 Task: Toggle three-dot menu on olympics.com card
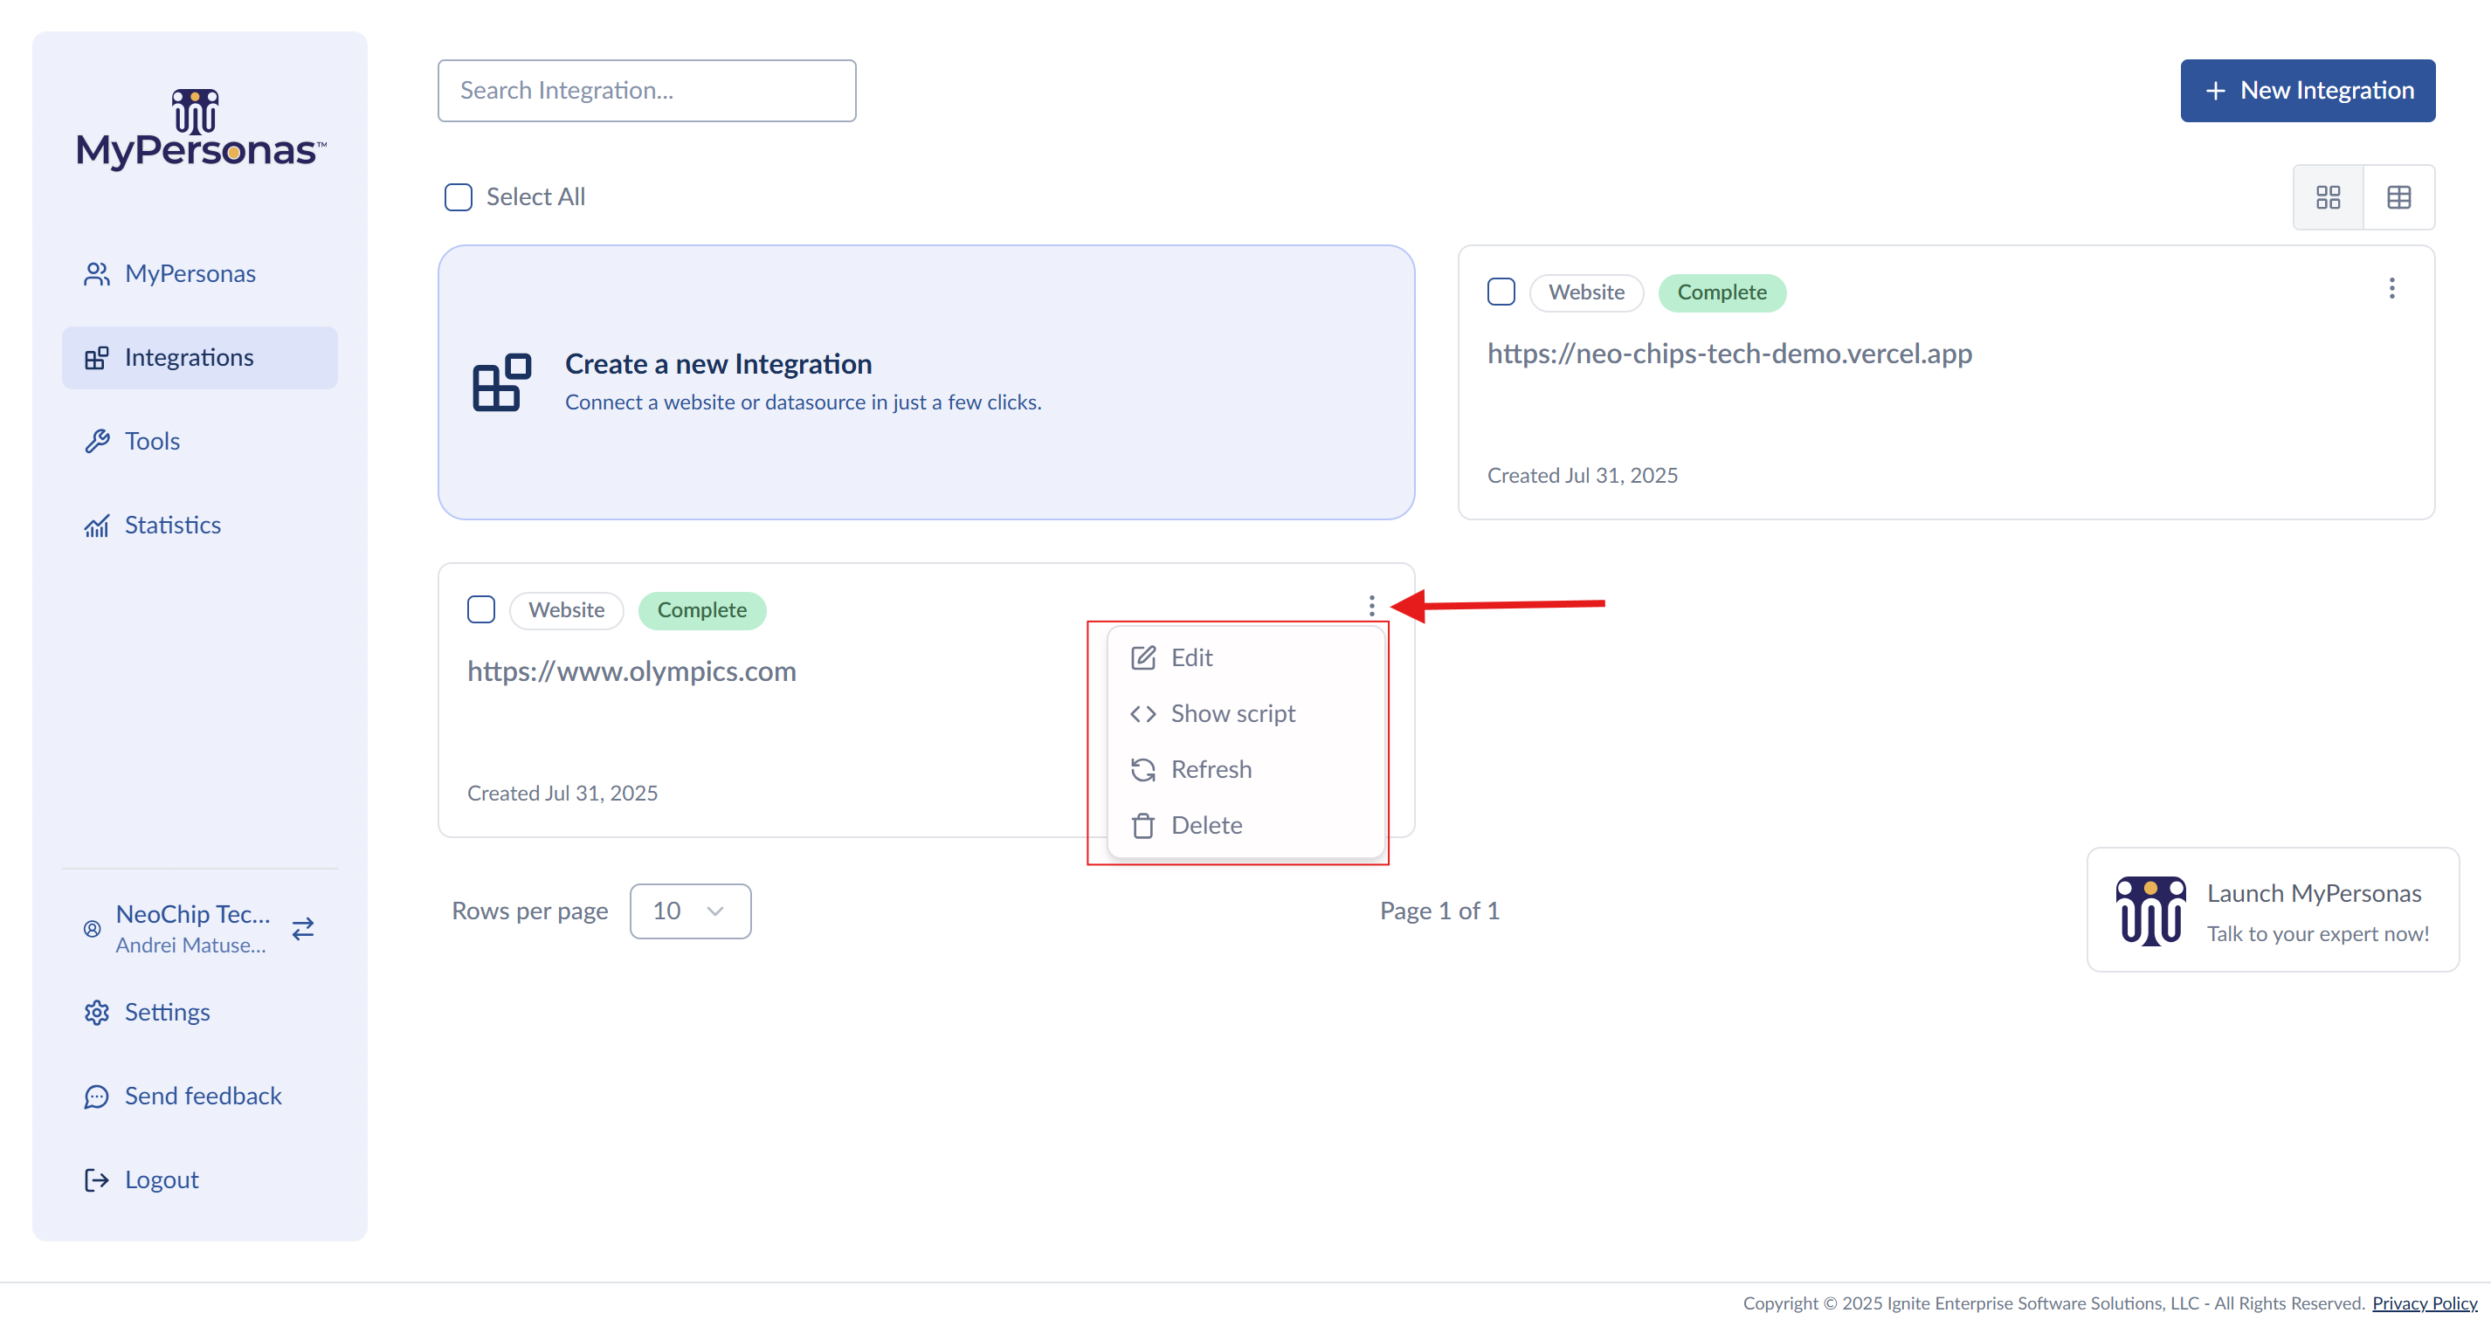pos(1371,606)
